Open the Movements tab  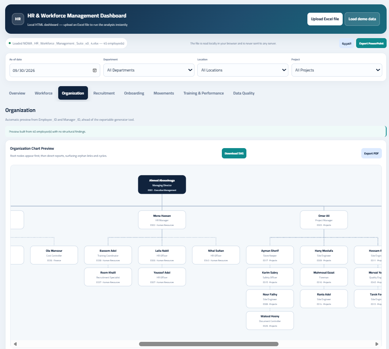click(164, 93)
